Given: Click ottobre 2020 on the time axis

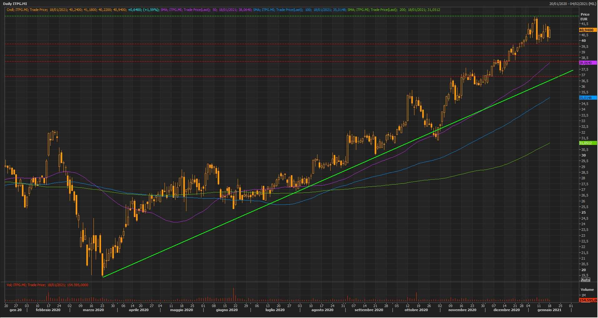Looking at the screenshot, I should coord(416,310).
